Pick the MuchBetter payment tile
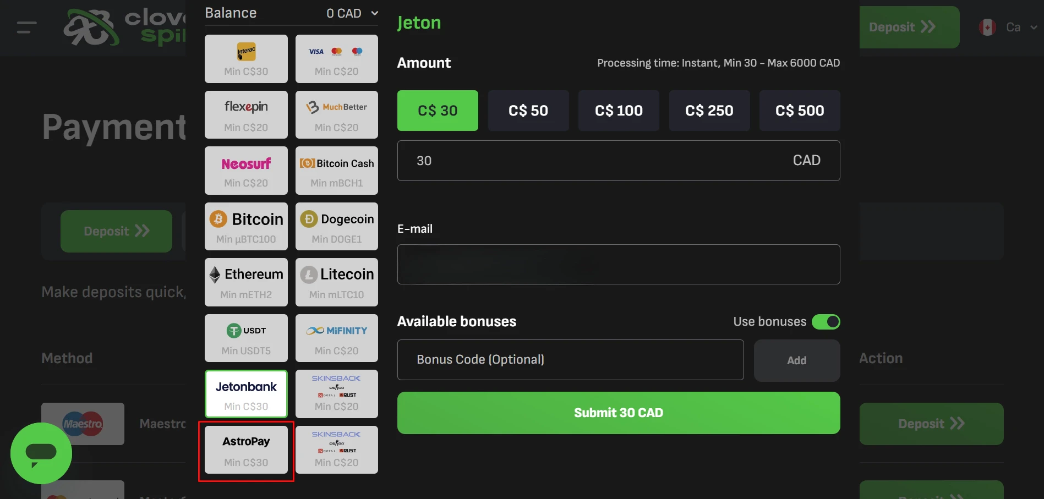Image resolution: width=1044 pixels, height=499 pixels. pyautogui.click(x=337, y=114)
